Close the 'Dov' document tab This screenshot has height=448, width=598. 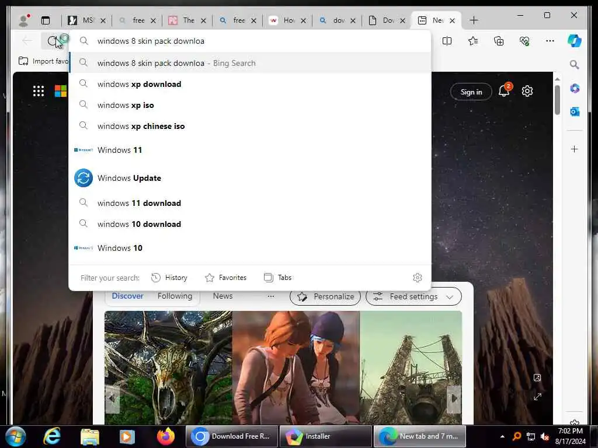[x=402, y=21]
